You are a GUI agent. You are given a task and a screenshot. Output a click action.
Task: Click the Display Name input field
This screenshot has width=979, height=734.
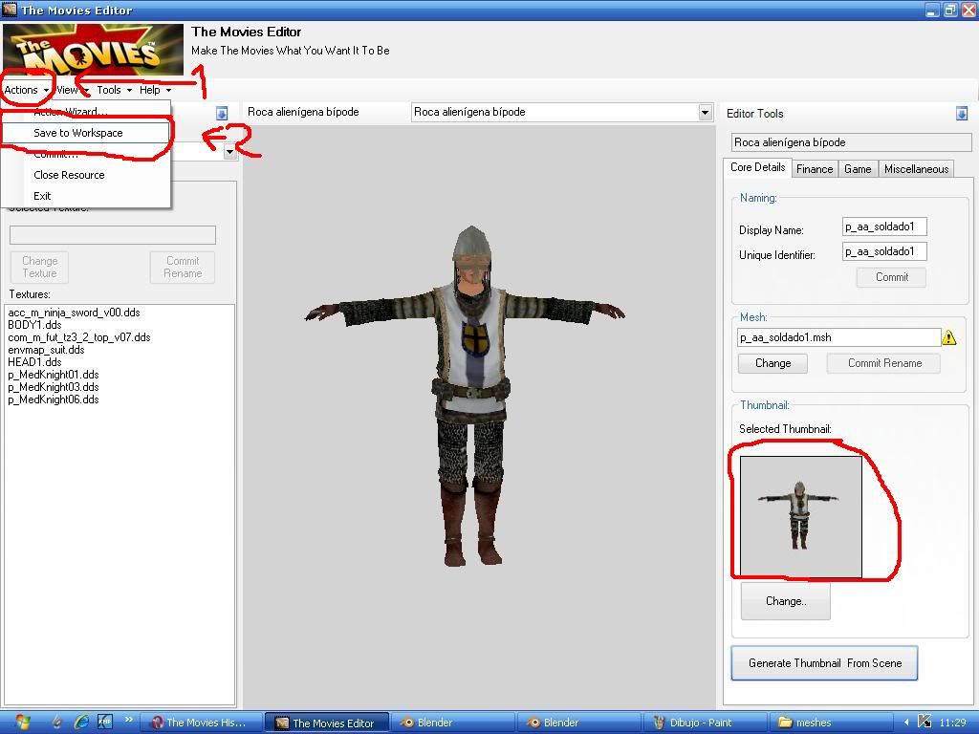point(884,227)
